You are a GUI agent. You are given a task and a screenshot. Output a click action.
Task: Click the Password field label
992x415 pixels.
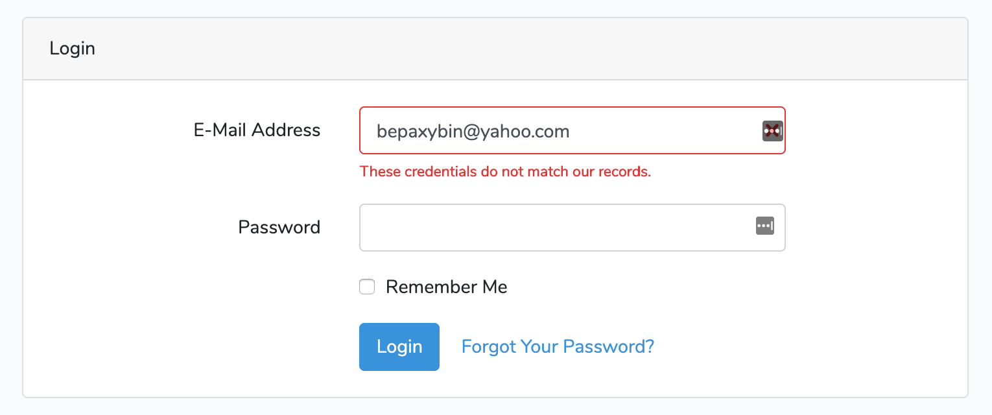point(279,228)
